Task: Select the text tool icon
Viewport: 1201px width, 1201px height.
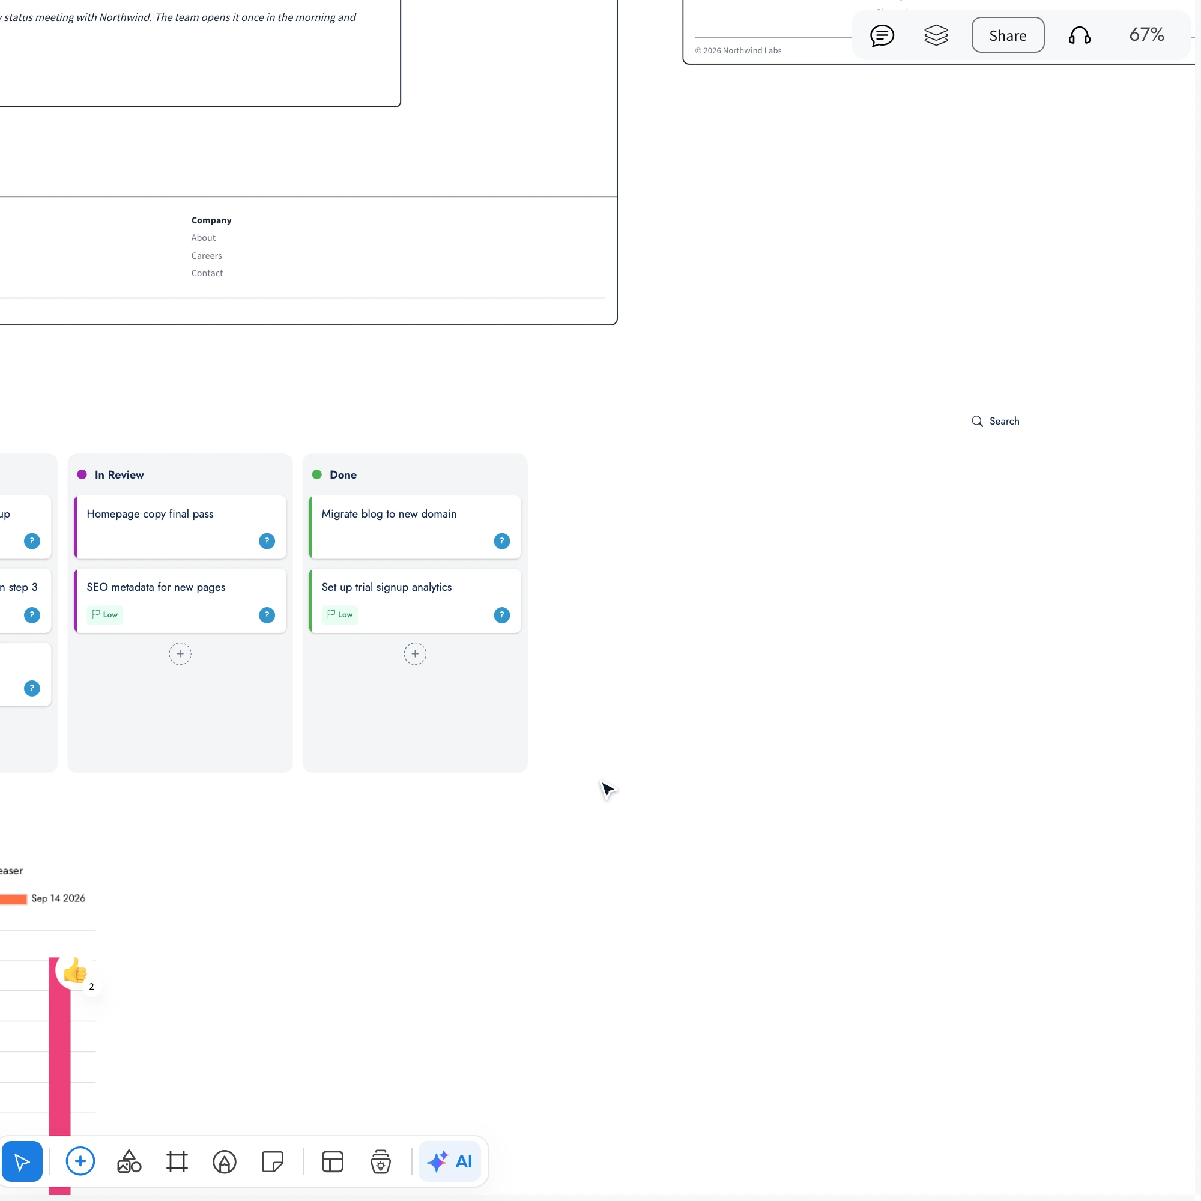Action: pos(225,1161)
